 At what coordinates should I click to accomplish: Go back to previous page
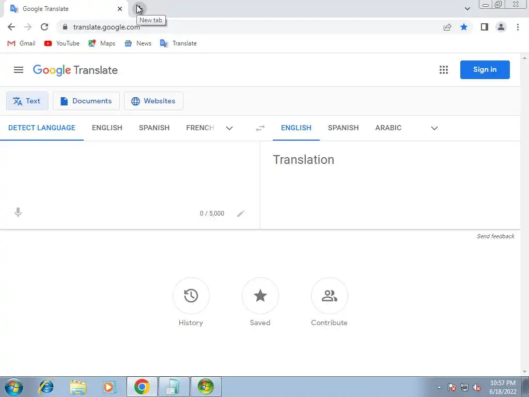[11, 27]
